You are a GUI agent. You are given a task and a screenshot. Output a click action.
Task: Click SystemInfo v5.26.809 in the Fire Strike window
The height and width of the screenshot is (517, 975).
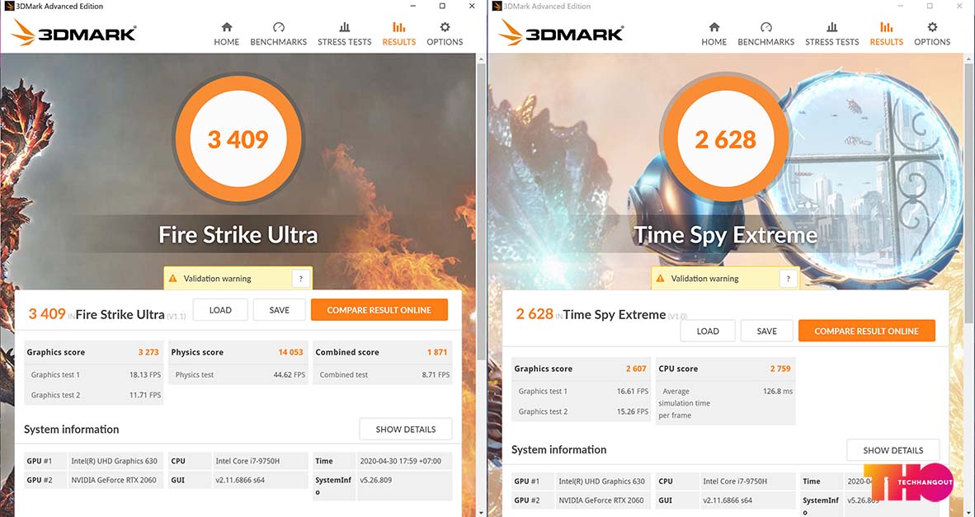(378, 480)
